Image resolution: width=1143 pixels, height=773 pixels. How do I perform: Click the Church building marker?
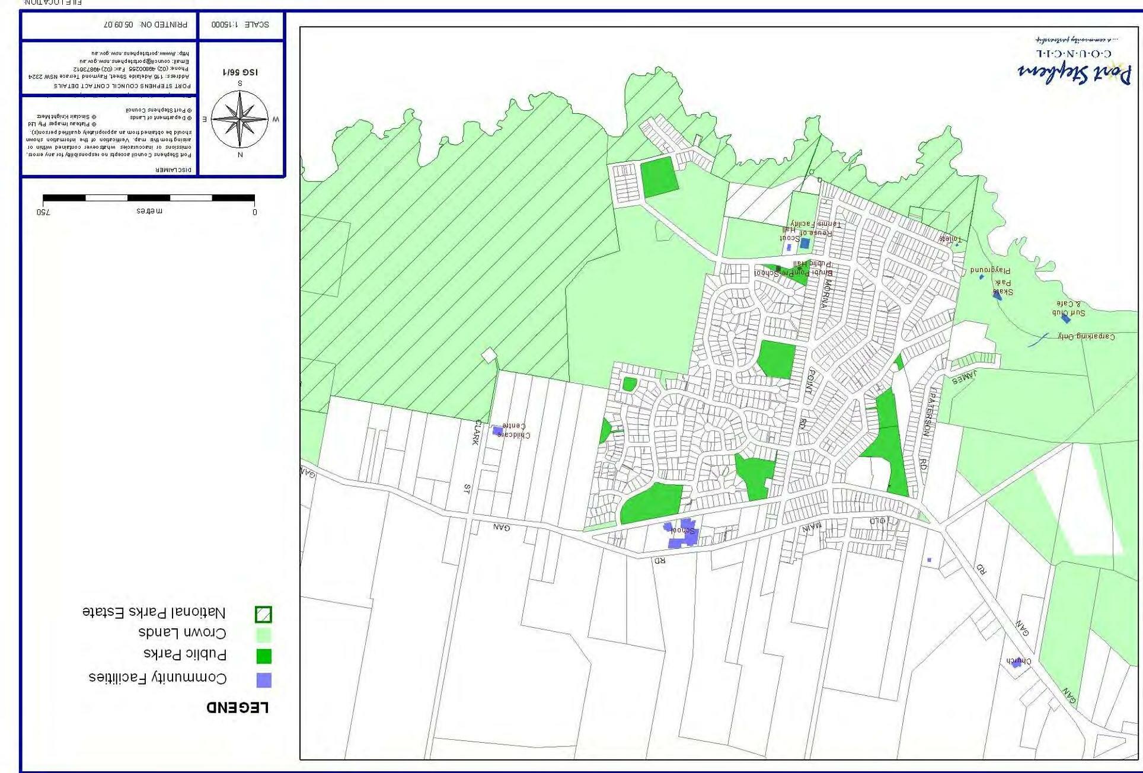pyautogui.click(x=1016, y=663)
